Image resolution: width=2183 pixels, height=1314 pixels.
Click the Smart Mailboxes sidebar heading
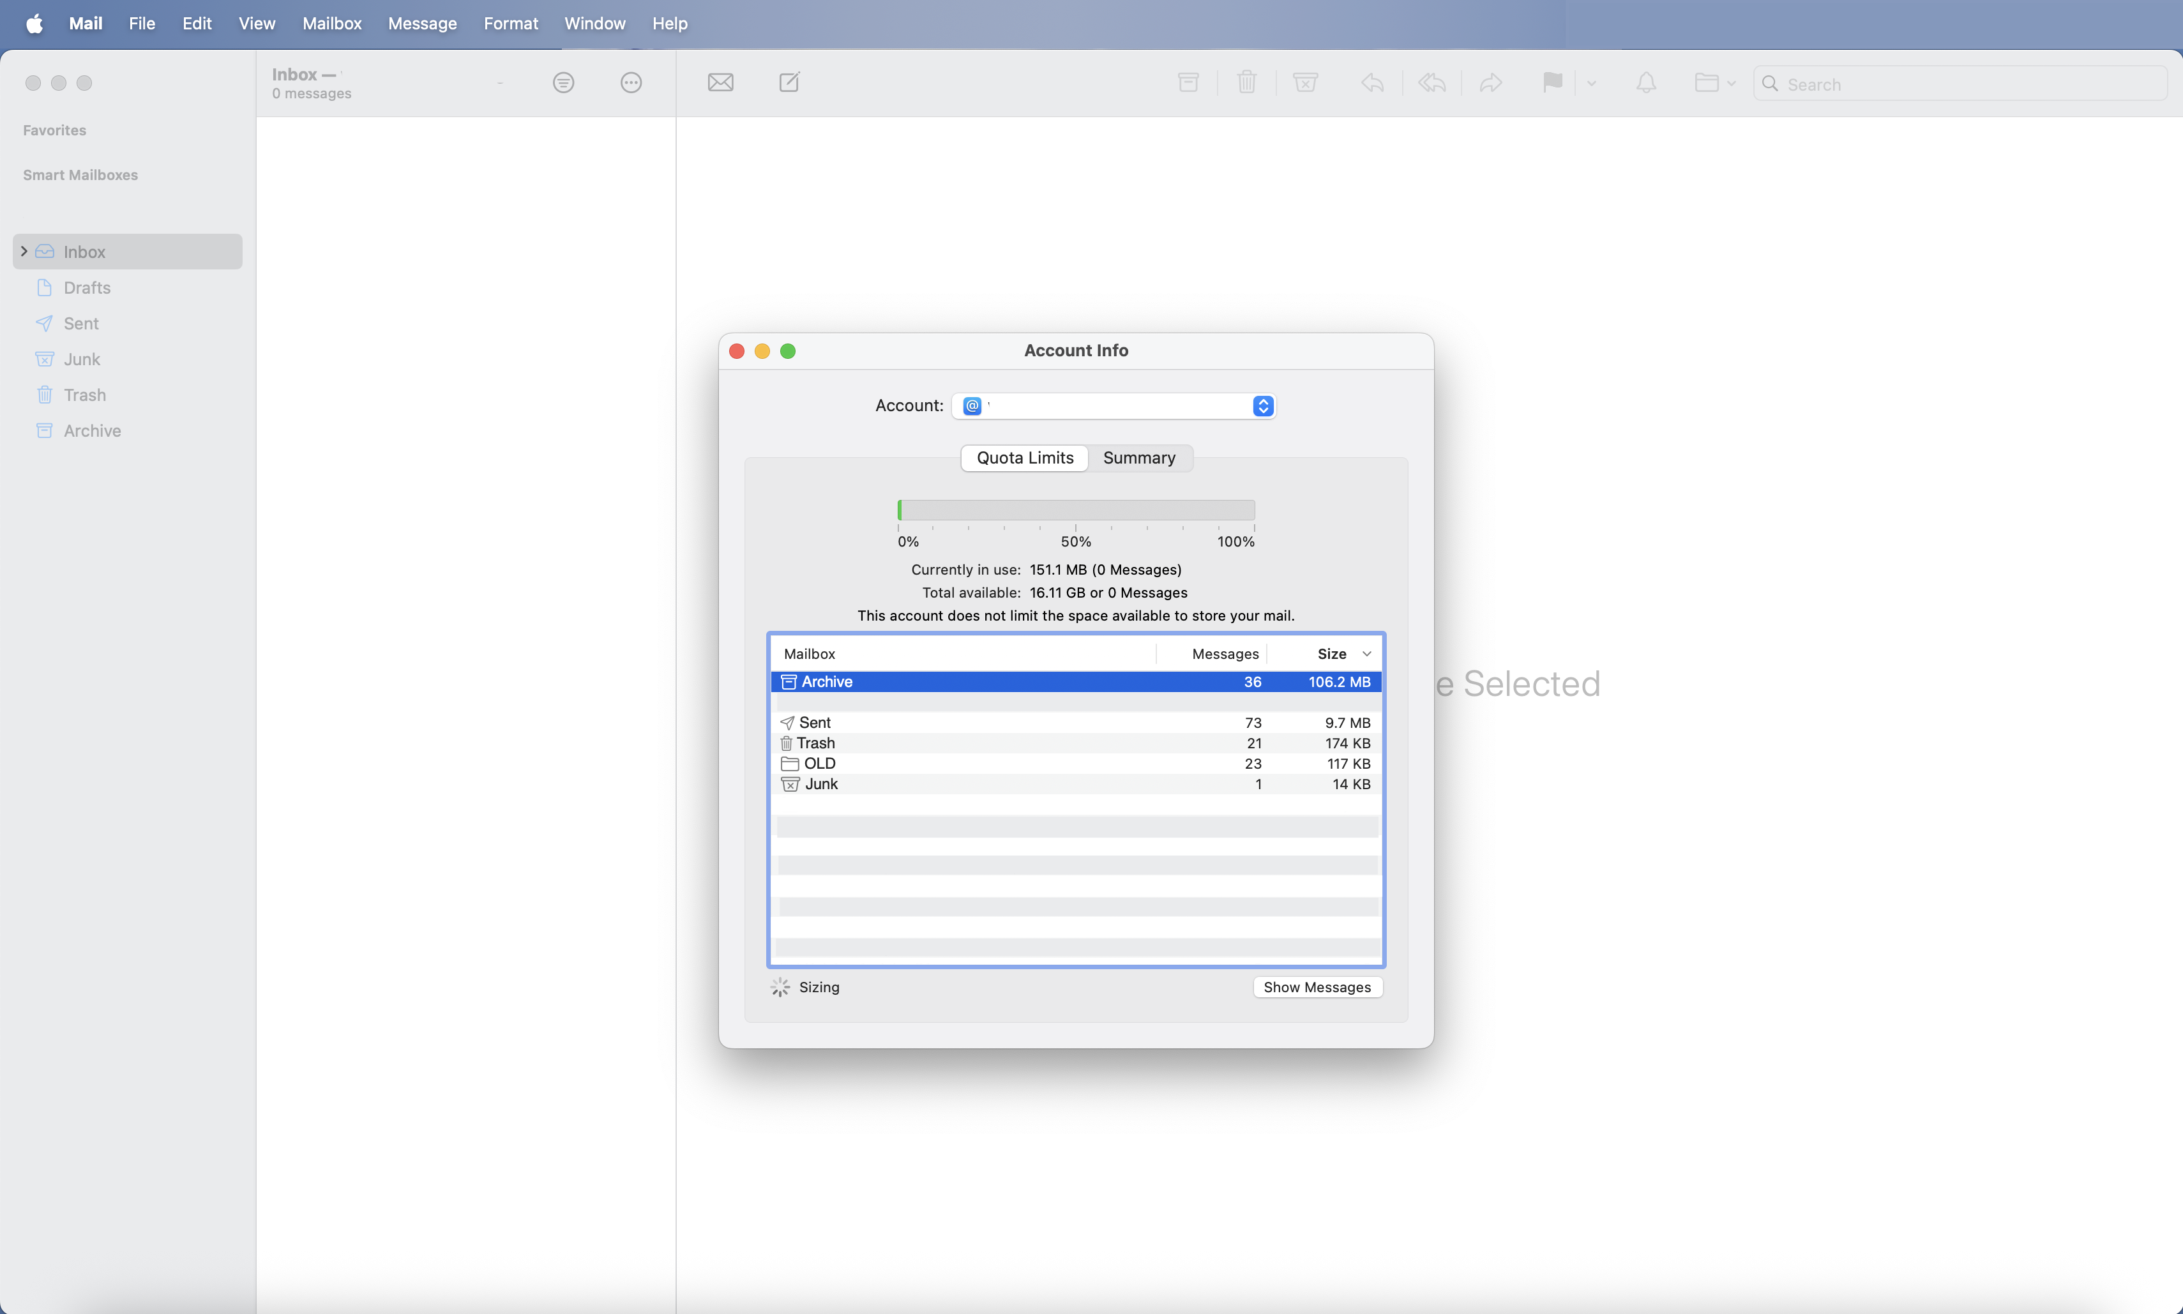click(x=80, y=174)
